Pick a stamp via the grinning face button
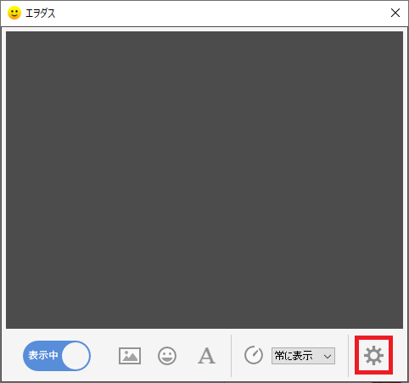 (167, 356)
